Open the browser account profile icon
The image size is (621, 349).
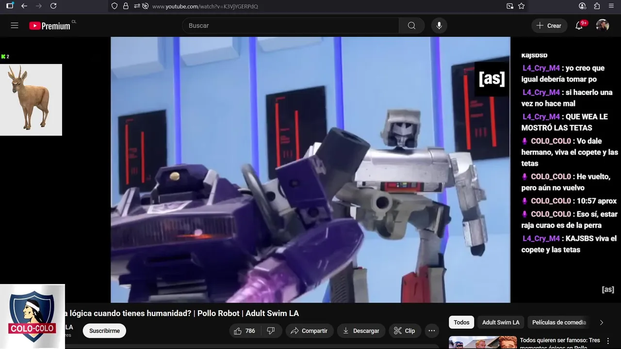583,6
